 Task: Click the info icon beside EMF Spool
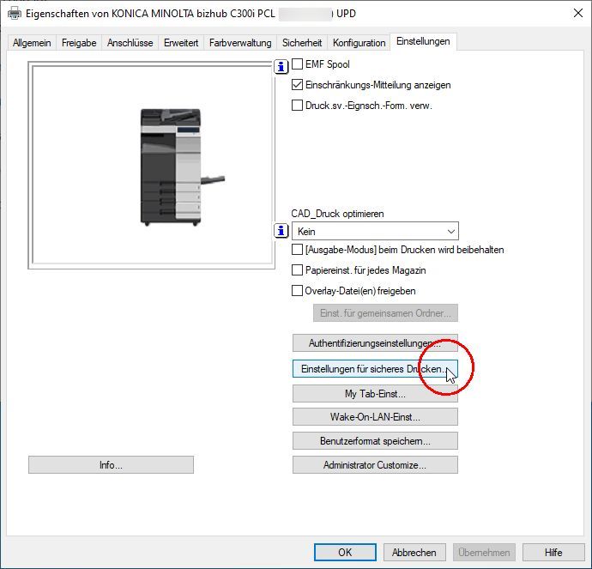(281, 66)
